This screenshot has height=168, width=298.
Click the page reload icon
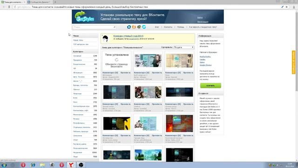(x=15, y=7)
